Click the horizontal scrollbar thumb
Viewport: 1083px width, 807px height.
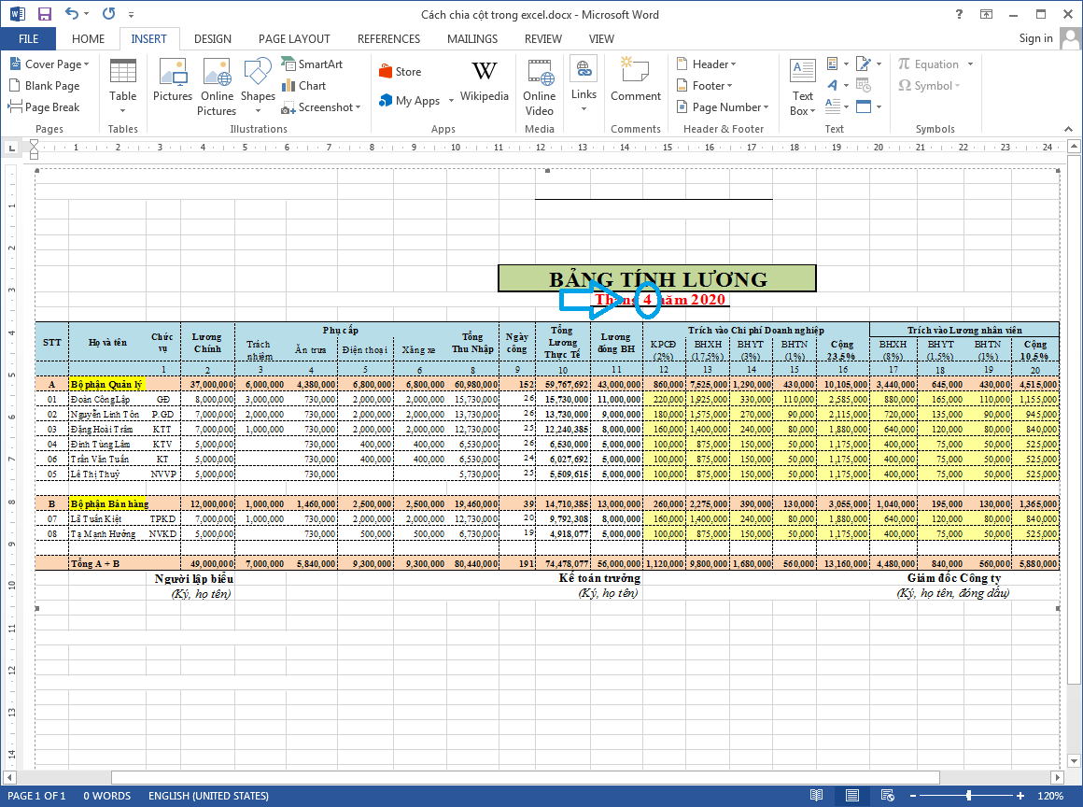click(525, 777)
